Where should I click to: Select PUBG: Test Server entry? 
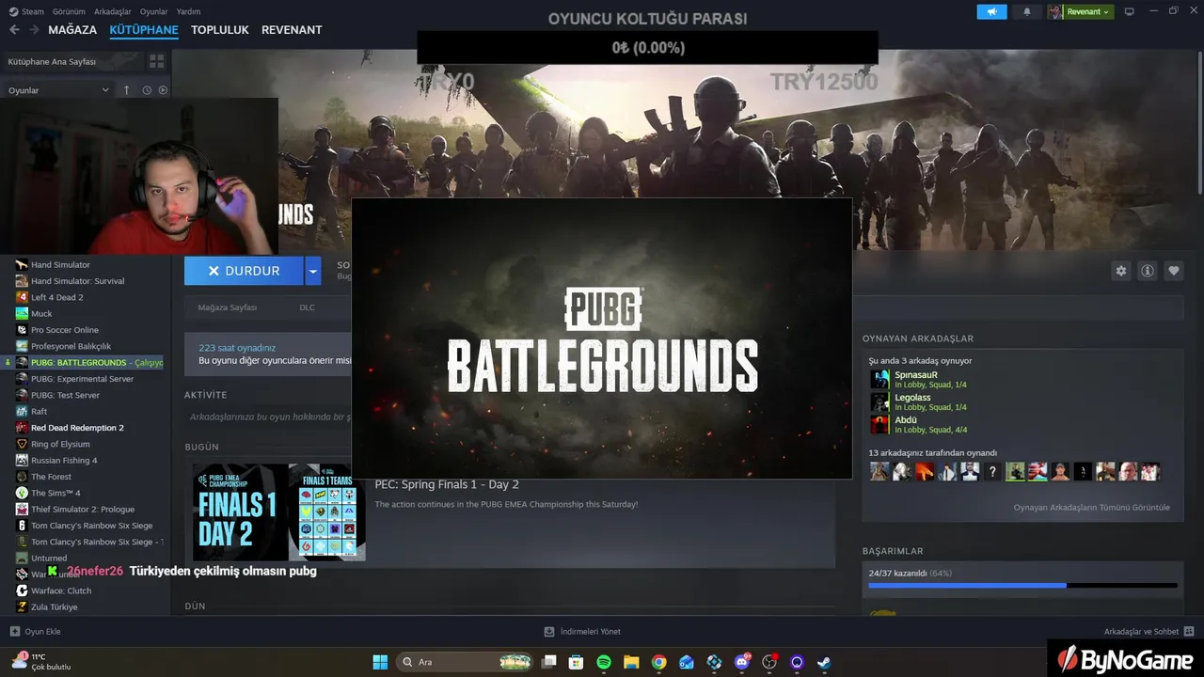tap(65, 395)
